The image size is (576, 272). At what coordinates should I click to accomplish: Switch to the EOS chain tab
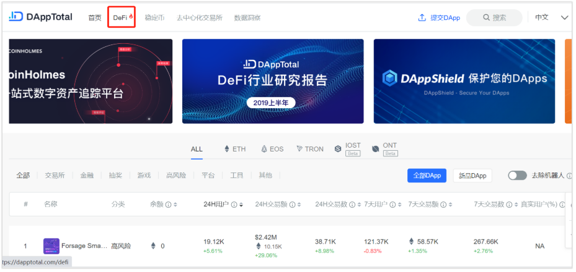tap(272, 149)
